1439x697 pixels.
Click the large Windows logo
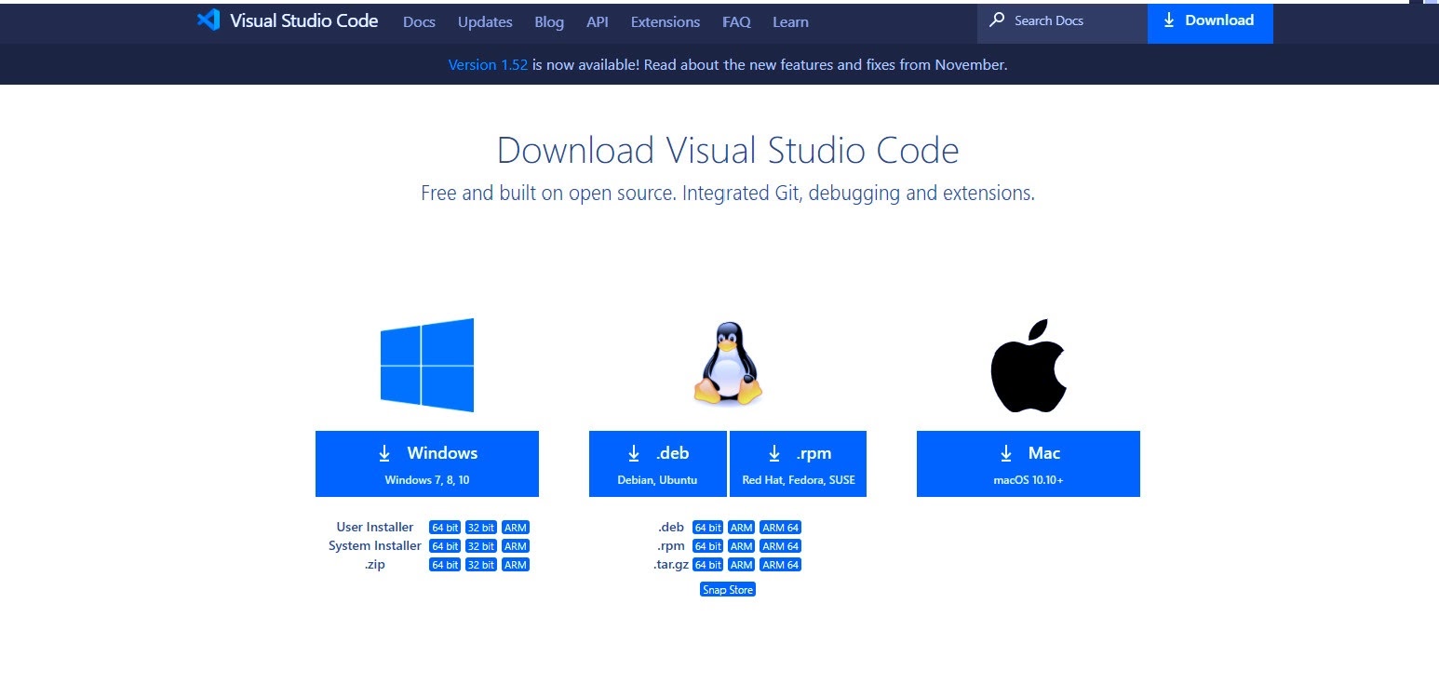[x=427, y=365]
